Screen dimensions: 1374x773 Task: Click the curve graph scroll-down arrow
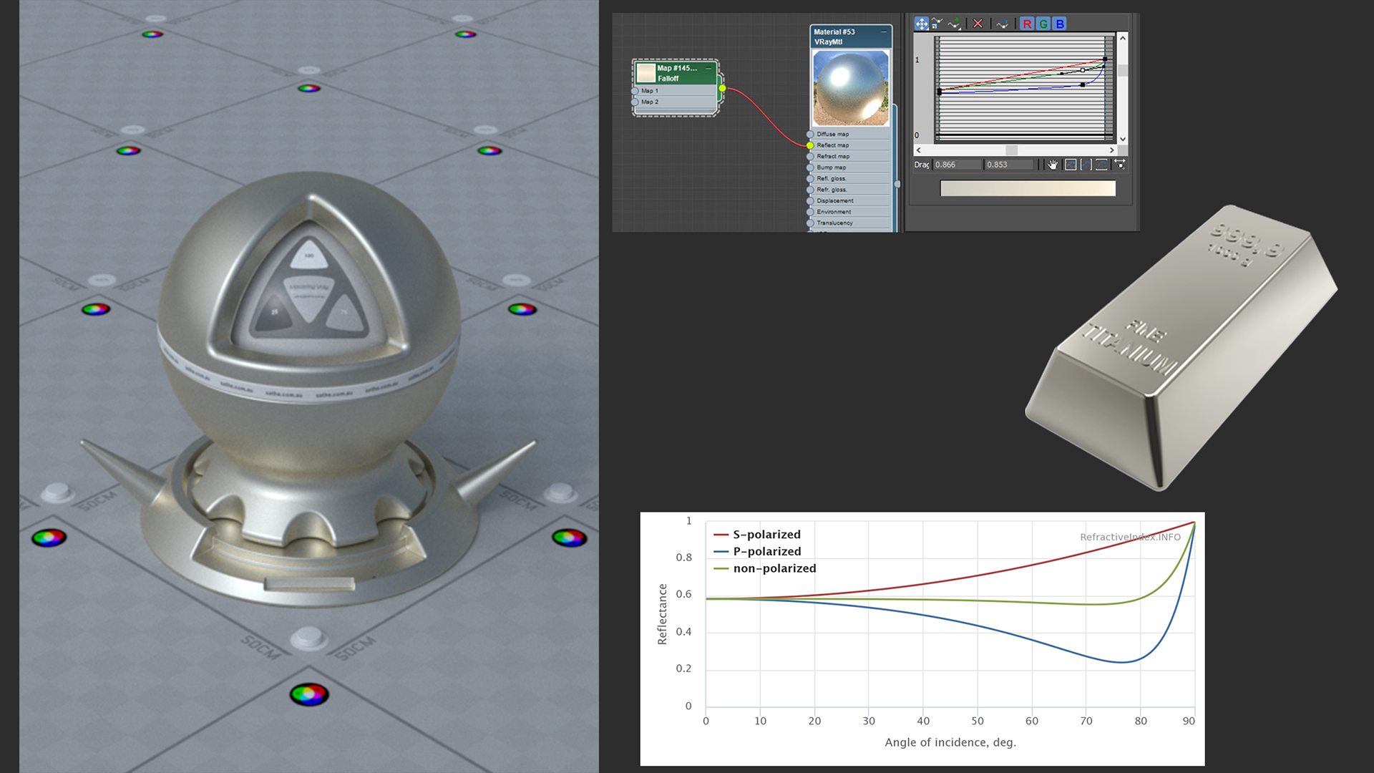[x=1123, y=140]
